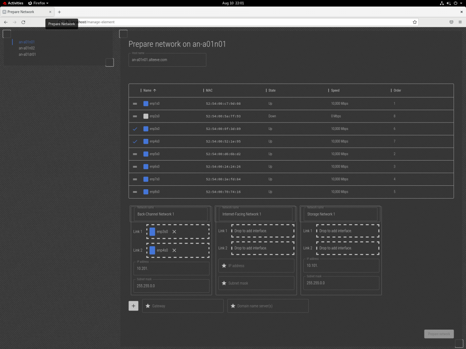Sort the table by Order column

pos(397,90)
